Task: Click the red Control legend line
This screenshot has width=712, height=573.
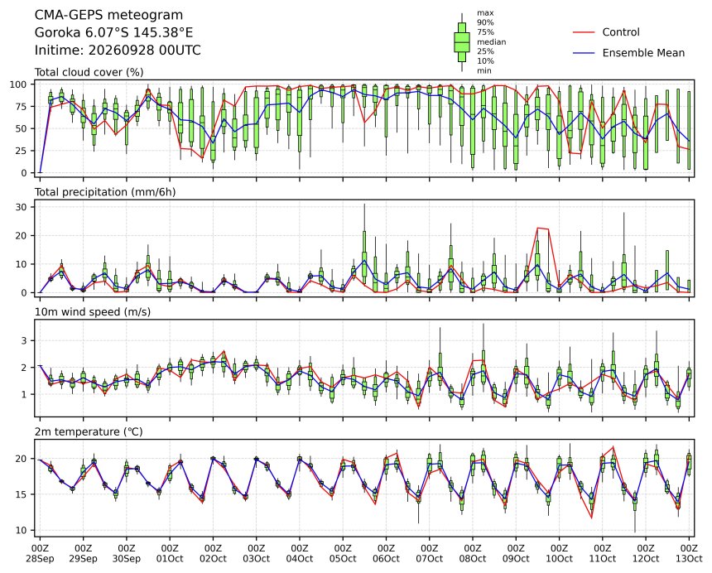Action: click(x=584, y=32)
